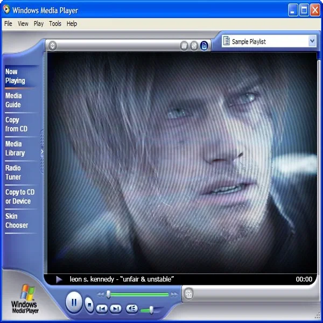Screen dimensions: 323x323
Task: Click the rewind arrows icon
Action: point(101,294)
